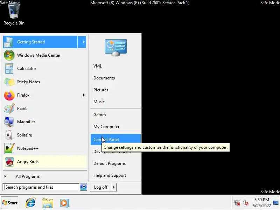Open Control Panel
The width and height of the screenshot is (280, 210).
click(115, 139)
